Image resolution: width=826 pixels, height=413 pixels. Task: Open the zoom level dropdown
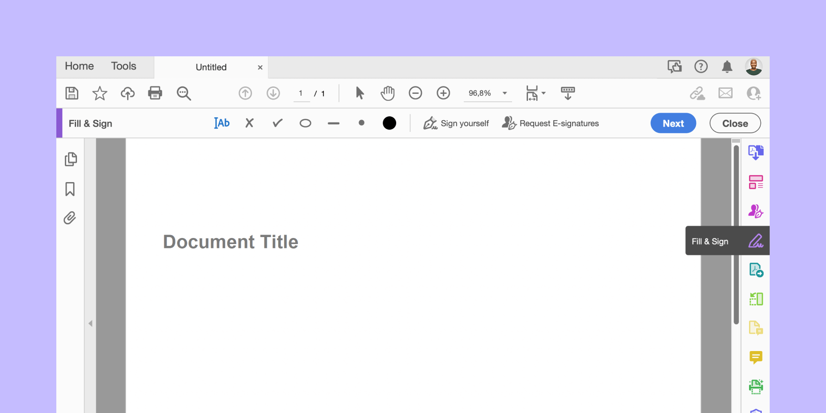pyautogui.click(x=505, y=93)
